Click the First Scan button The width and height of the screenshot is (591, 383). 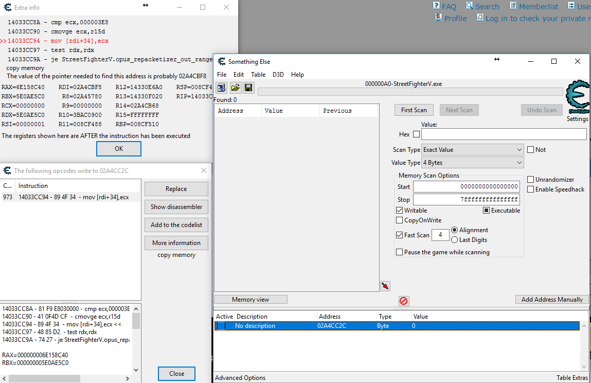[x=414, y=110]
